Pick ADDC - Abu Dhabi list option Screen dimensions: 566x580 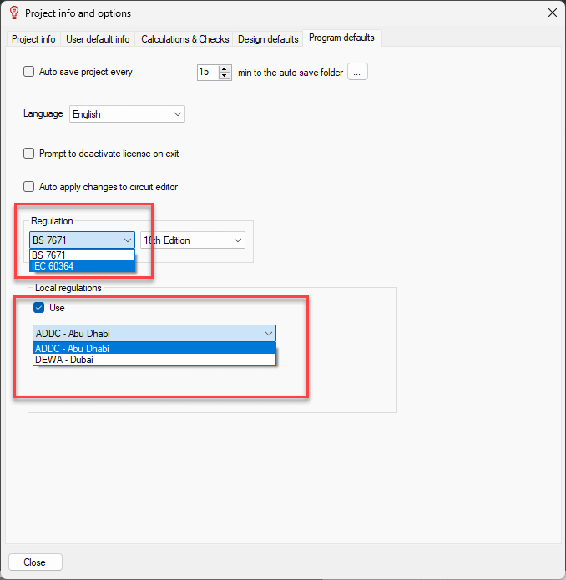[154, 348]
